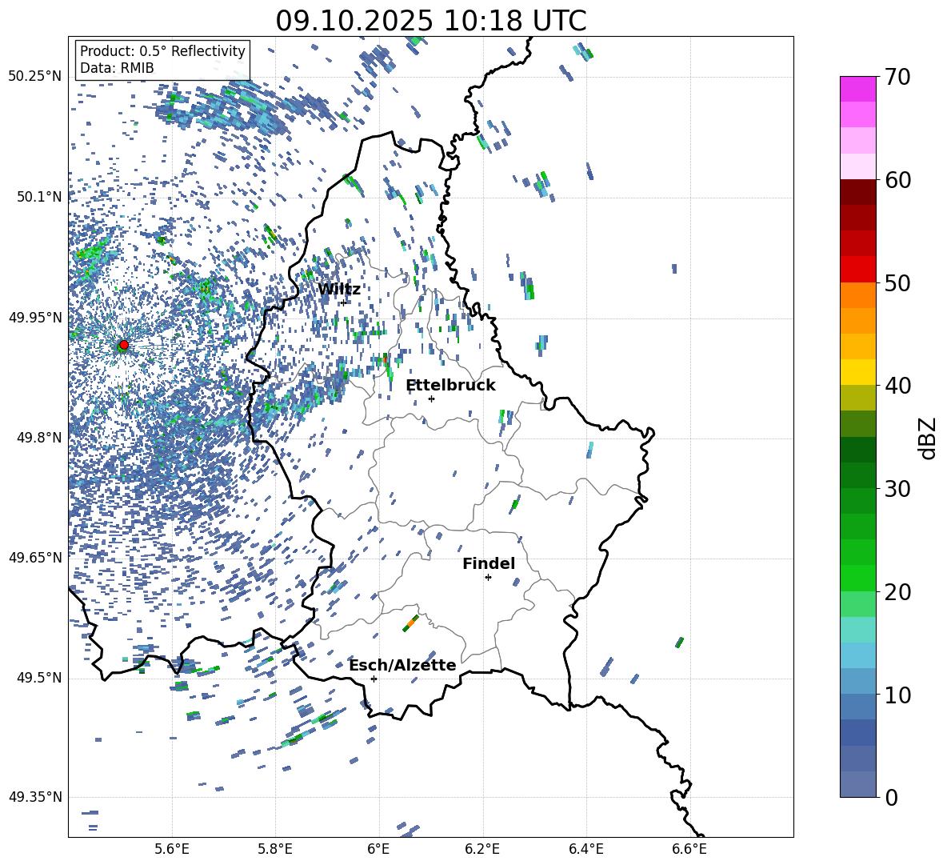The width and height of the screenshot is (947, 865).
Task: Click the 50.25°N latitude tick label
Action: pos(34,77)
